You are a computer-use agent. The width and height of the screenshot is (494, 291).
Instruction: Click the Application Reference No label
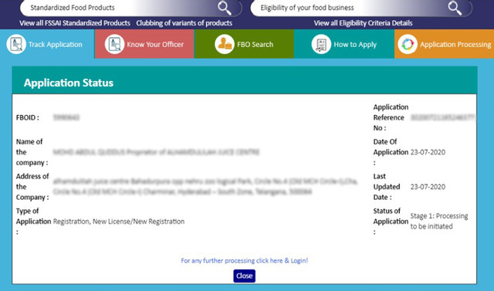[x=391, y=117]
